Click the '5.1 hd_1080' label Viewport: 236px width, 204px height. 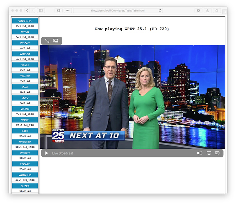(25, 37)
